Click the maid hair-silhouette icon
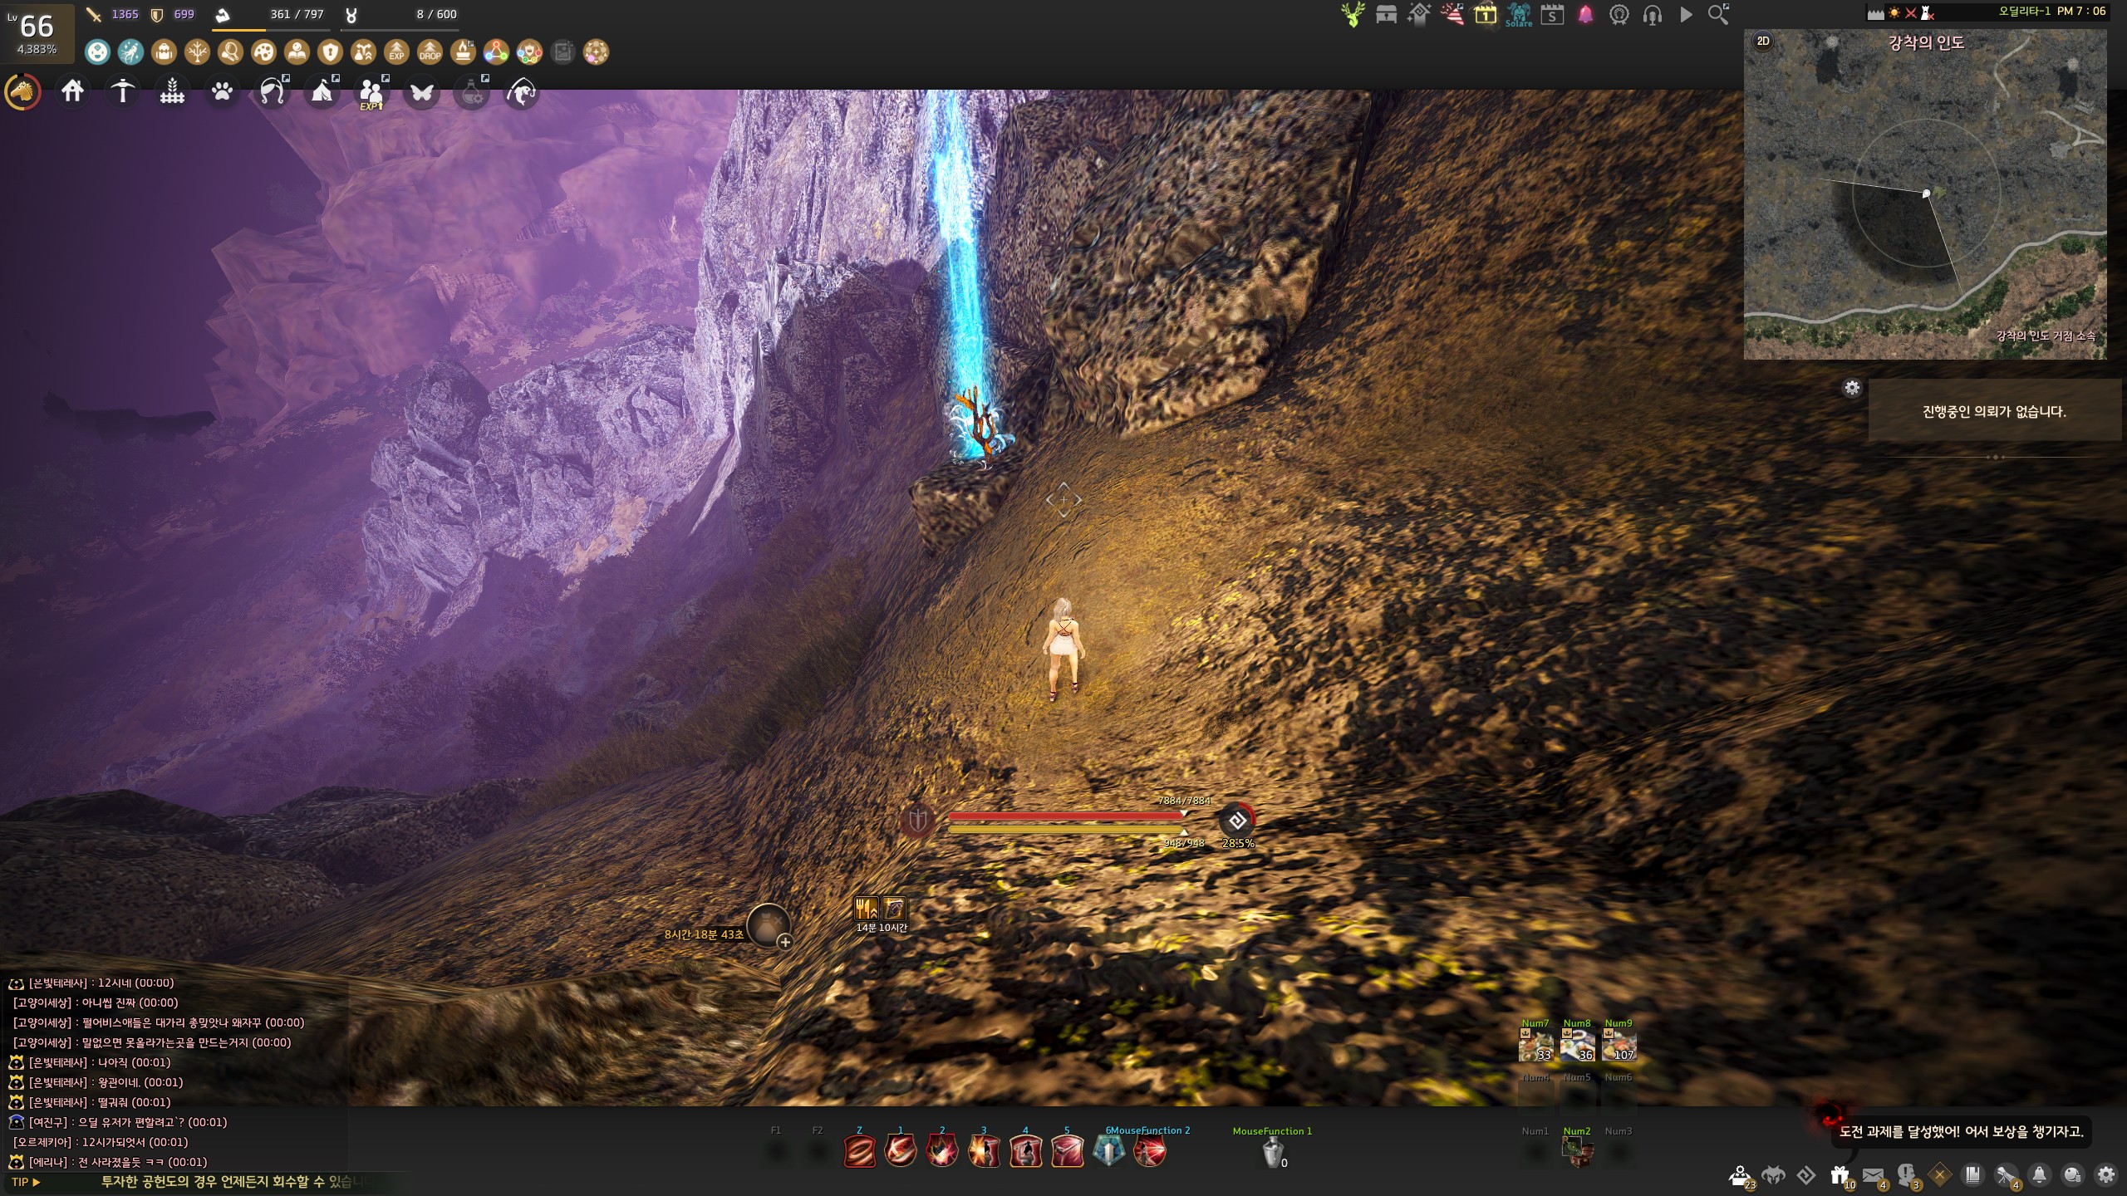2127x1196 pixels. click(273, 91)
